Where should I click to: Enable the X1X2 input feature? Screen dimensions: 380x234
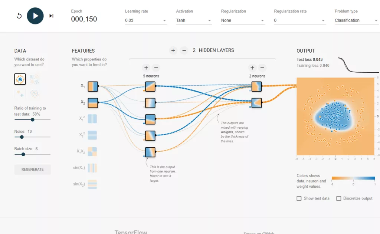point(93,151)
